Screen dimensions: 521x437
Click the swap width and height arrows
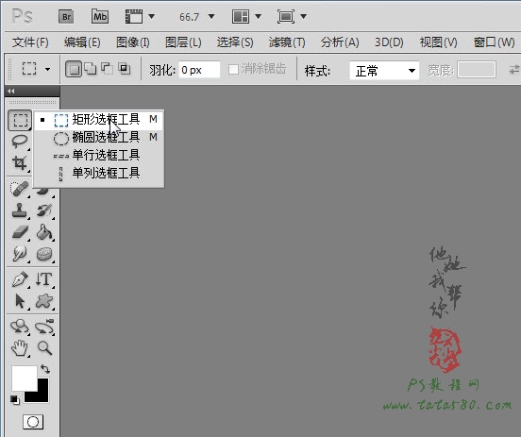(514, 70)
